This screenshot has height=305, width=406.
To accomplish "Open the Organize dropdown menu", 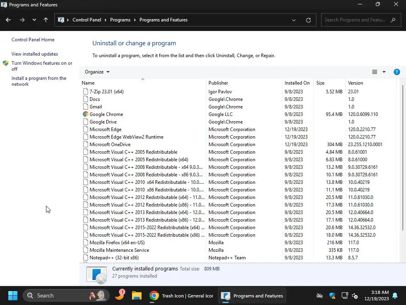I will click(x=97, y=72).
